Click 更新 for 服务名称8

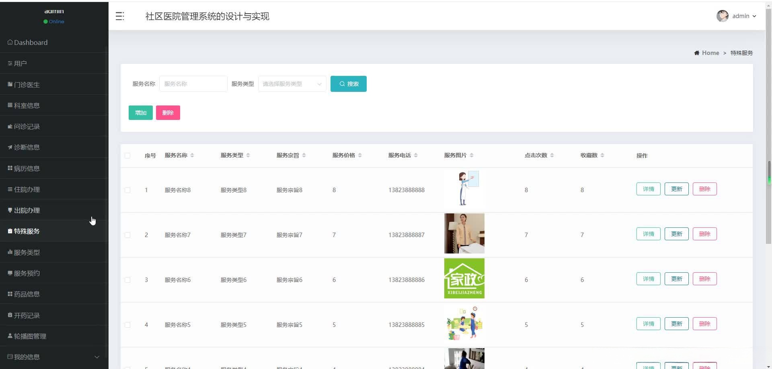coord(676,189)
